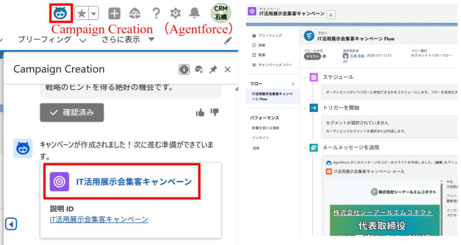Viewport: 461px width, 245px height.
Task: Click the info icon next to ドラフト
Action: pos(324,56)
